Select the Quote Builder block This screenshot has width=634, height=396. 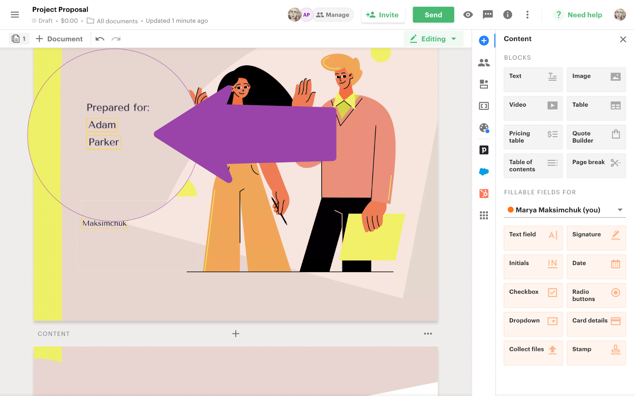click(596, 137)
